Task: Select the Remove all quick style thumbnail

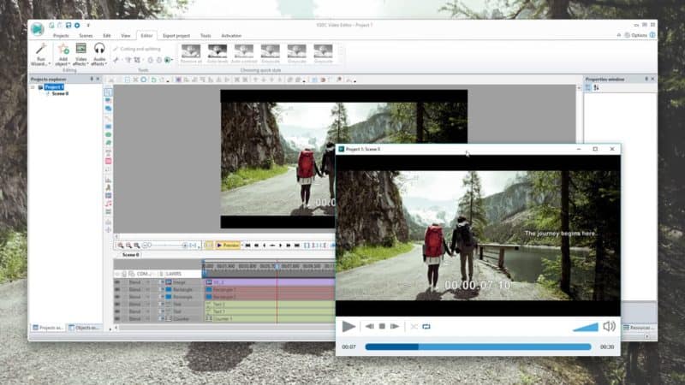Action: pyautogui.click(x=191, y=54)
